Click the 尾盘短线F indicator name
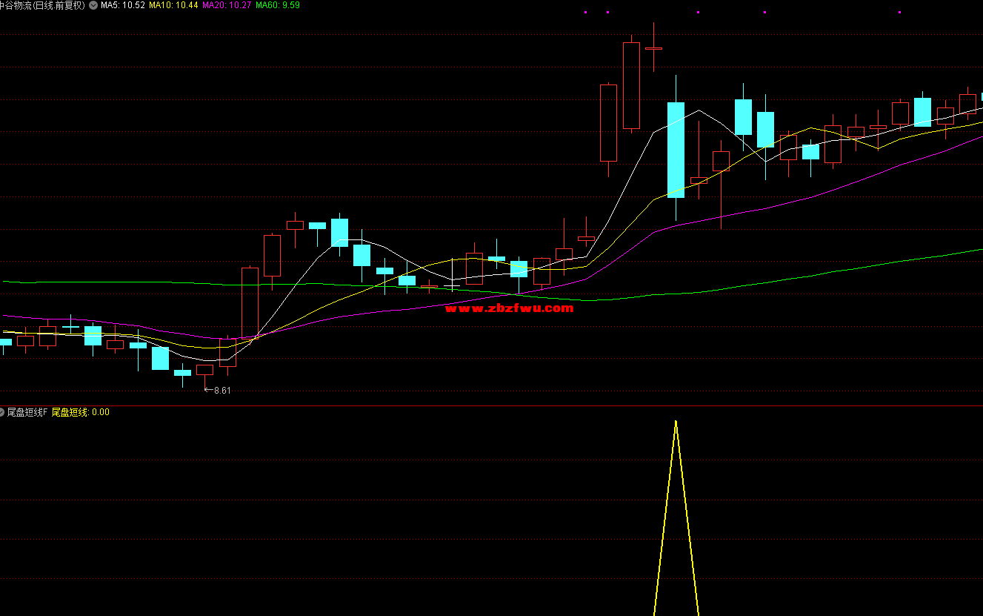 (x=27, y=411)
